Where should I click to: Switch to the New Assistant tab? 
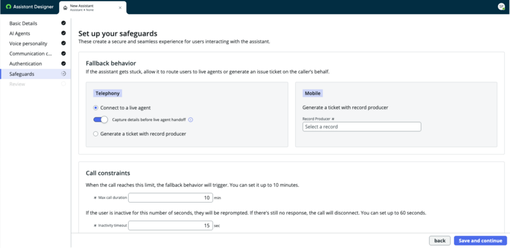(x=92, y=8)
